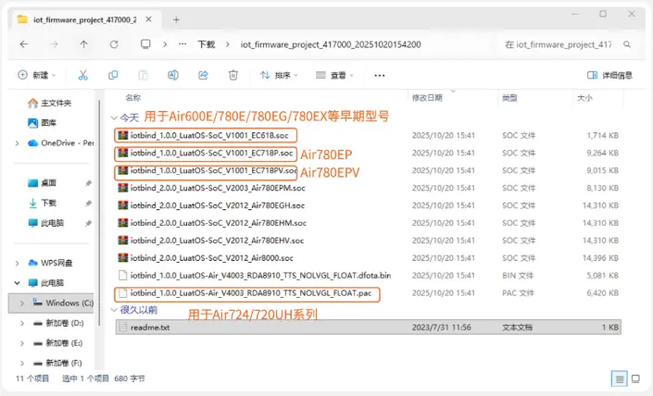Sort by the 类型 column header
Viewport: 653px width, 396px height.
point(509,98)
